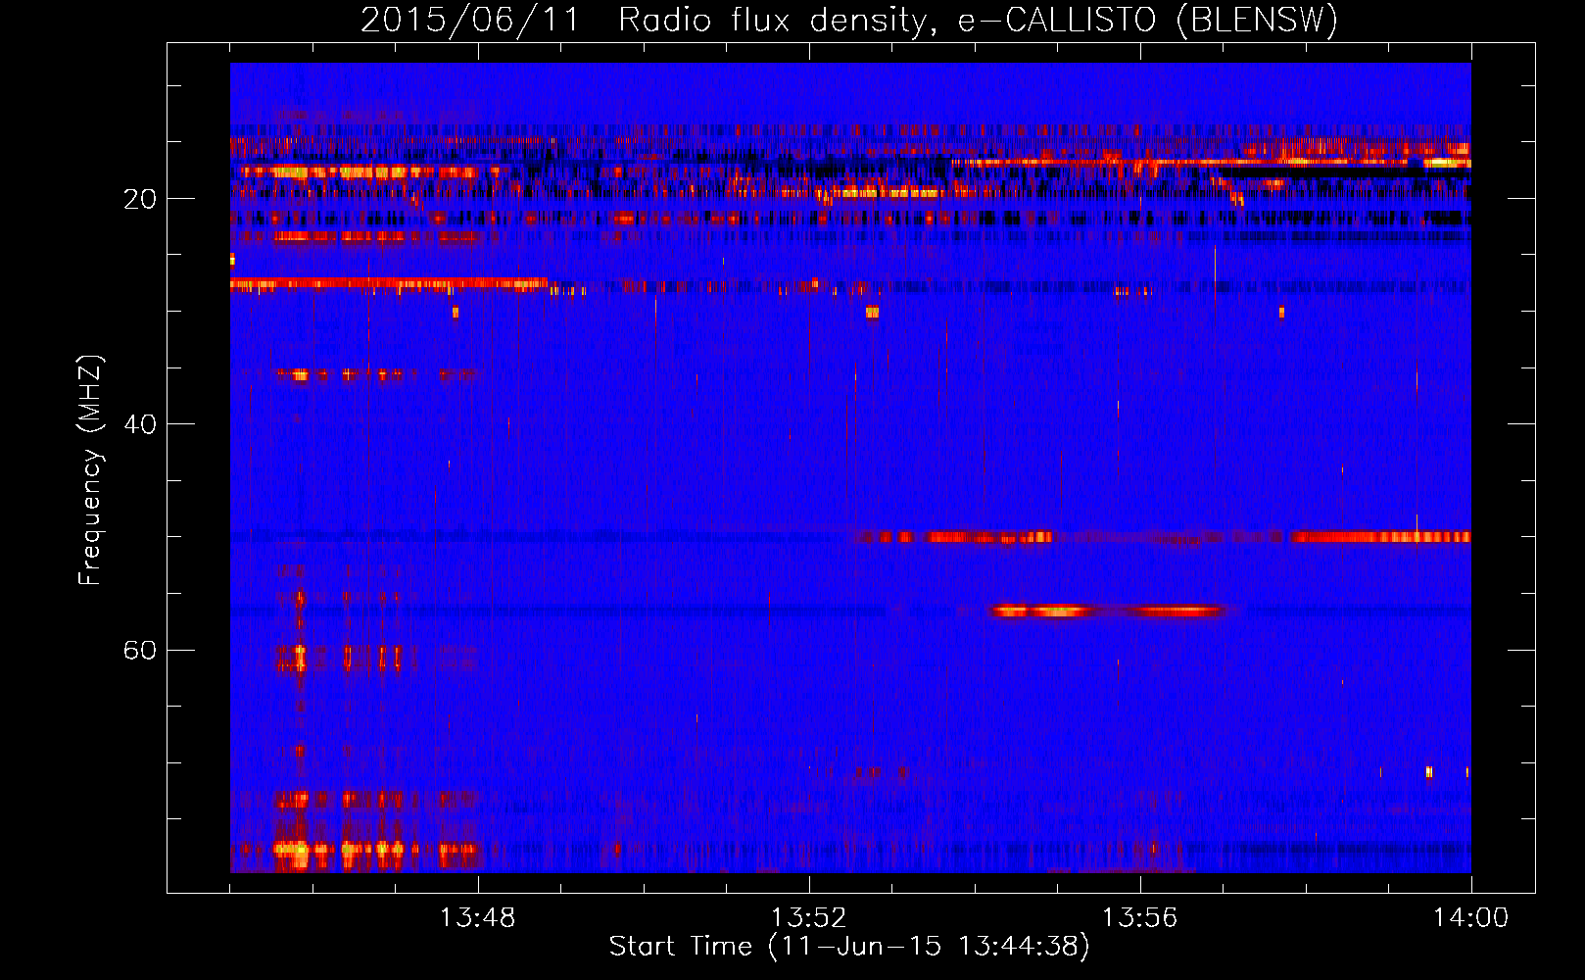Click the Start Time axis label
This screenshot has width=1585, height=980.
coord(849,947)
